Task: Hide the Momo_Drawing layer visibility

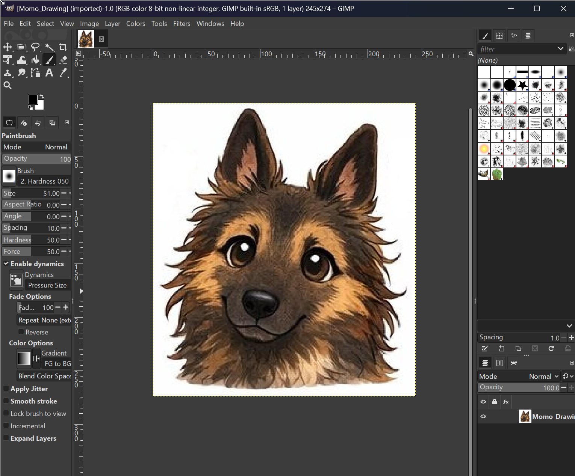Action: [x=483, y=416]
